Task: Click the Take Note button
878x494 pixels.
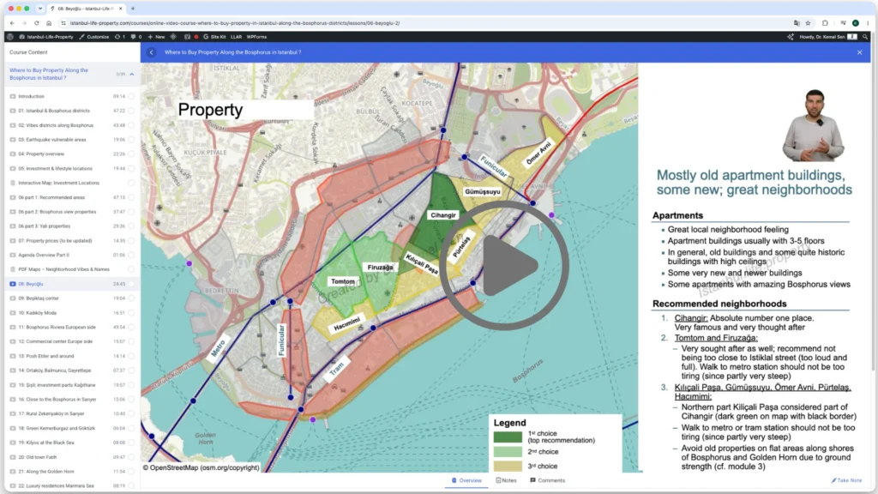Action: pos(846,480)
